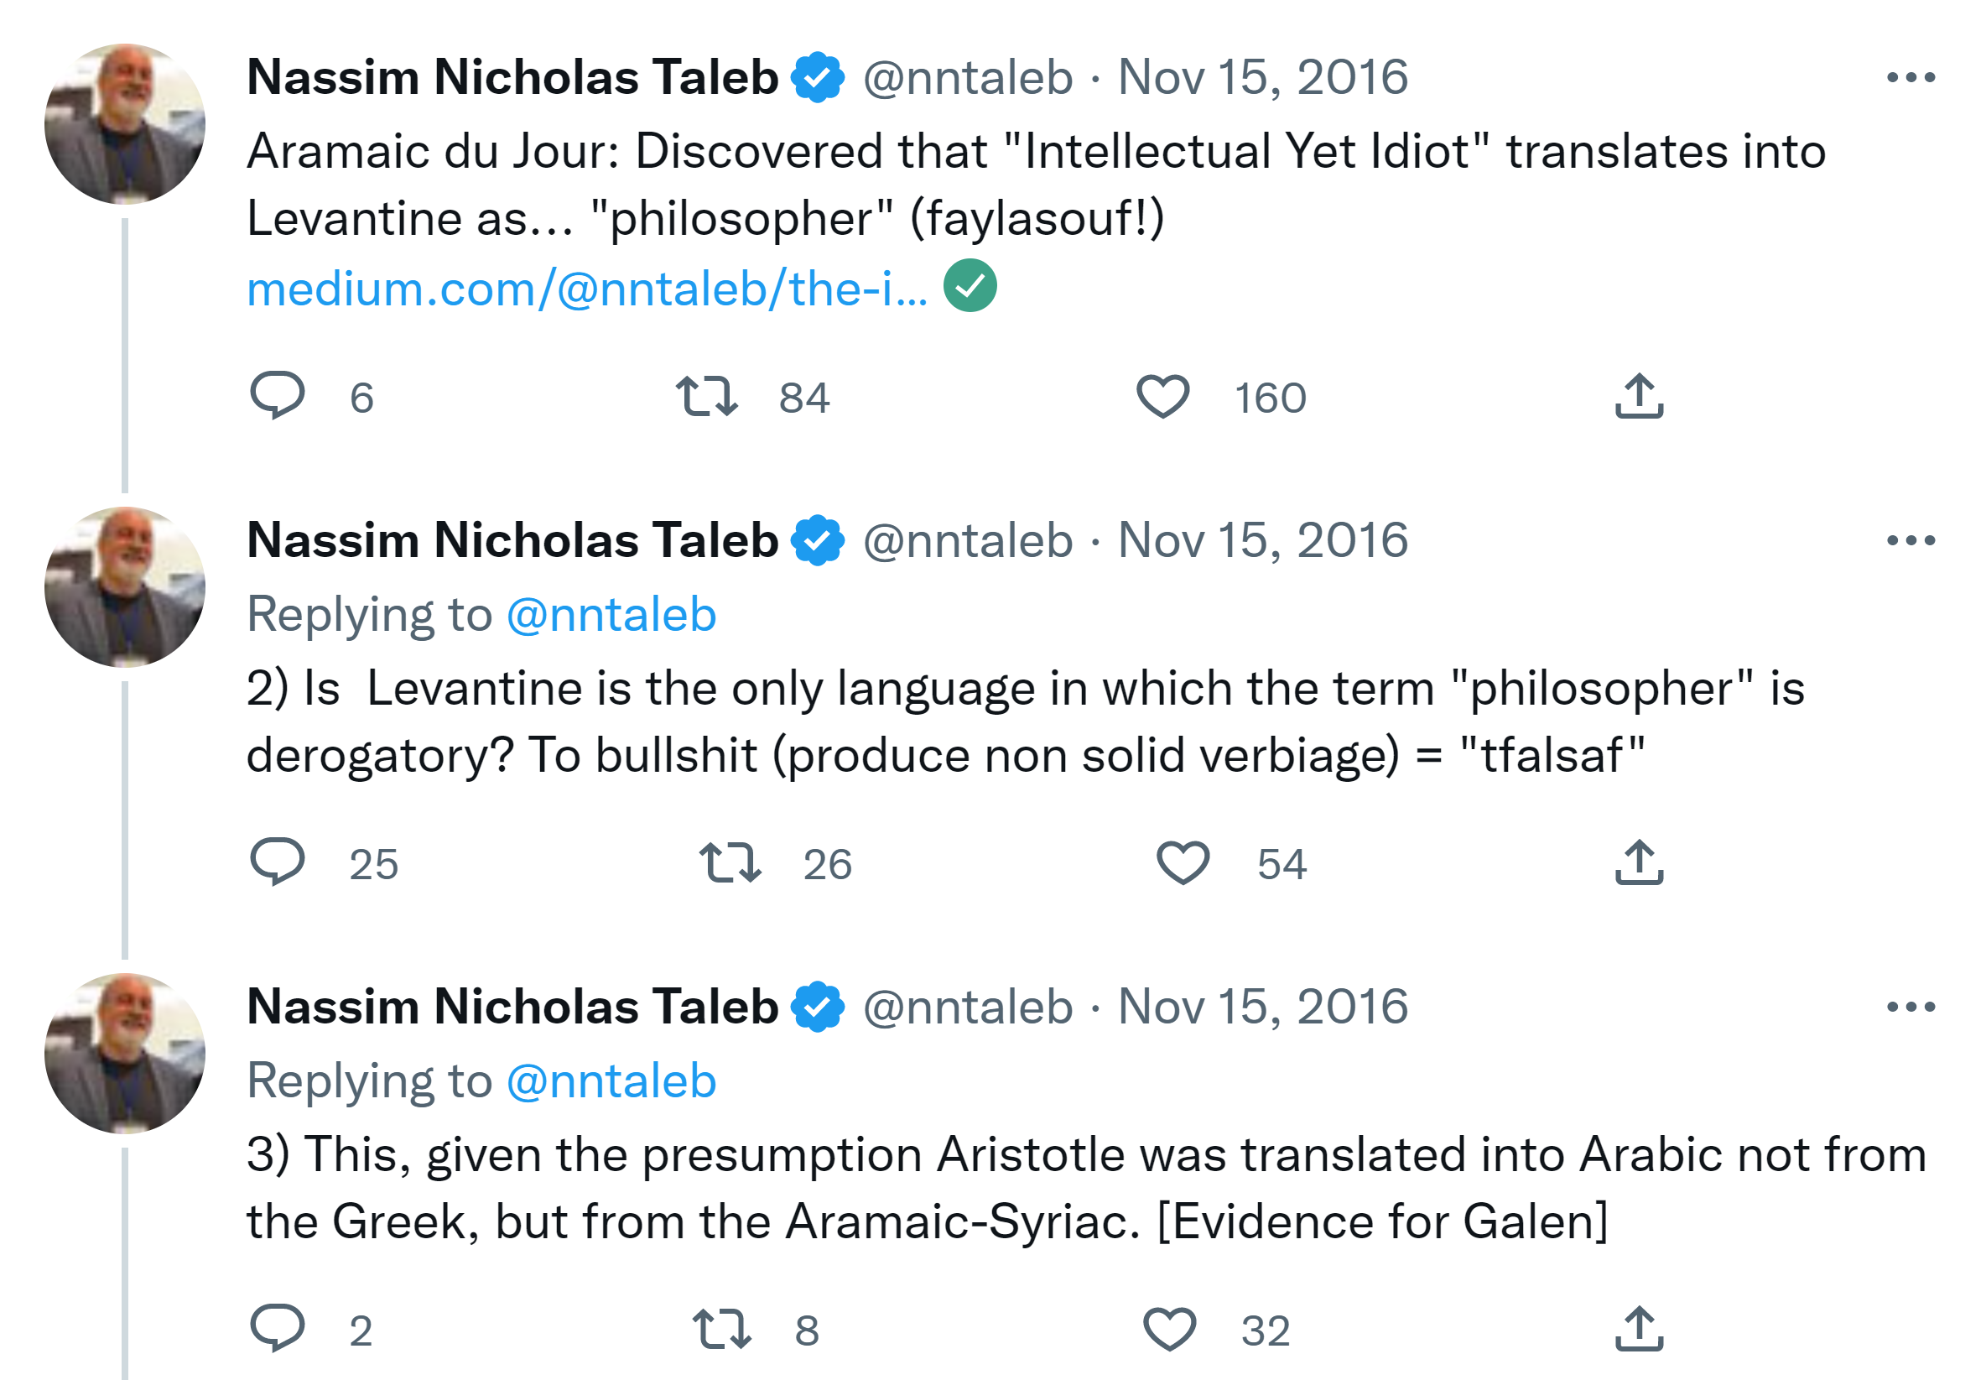Share the first tweet via share icon
The width and height of the screenshot is (1986, 1380).
(x=1639, y=397)
